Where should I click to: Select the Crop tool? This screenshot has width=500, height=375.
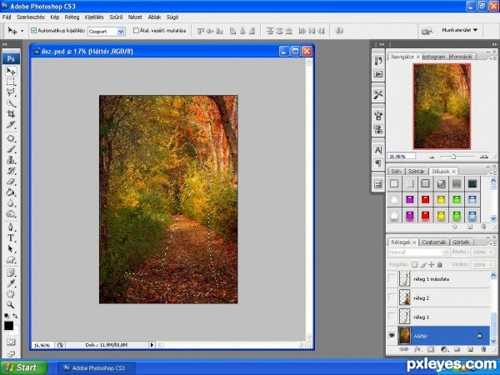(x=11, y=114)
